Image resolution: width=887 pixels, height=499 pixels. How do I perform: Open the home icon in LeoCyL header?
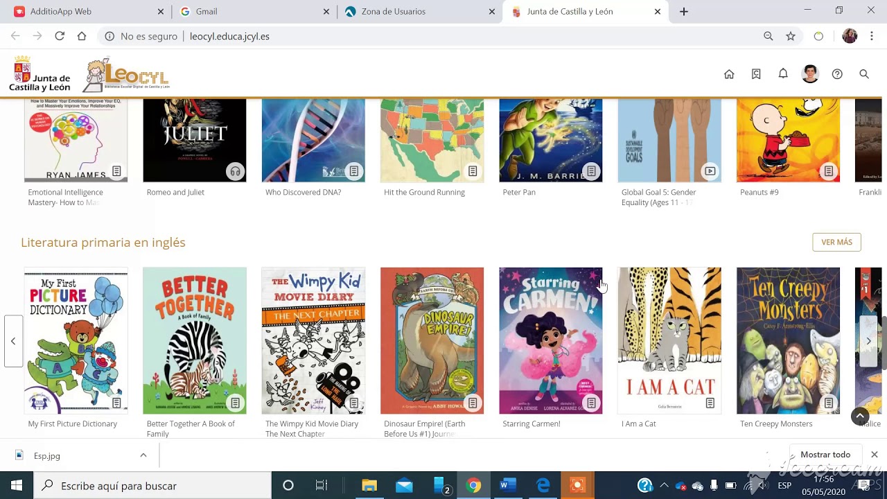click(x=729, y=74)
